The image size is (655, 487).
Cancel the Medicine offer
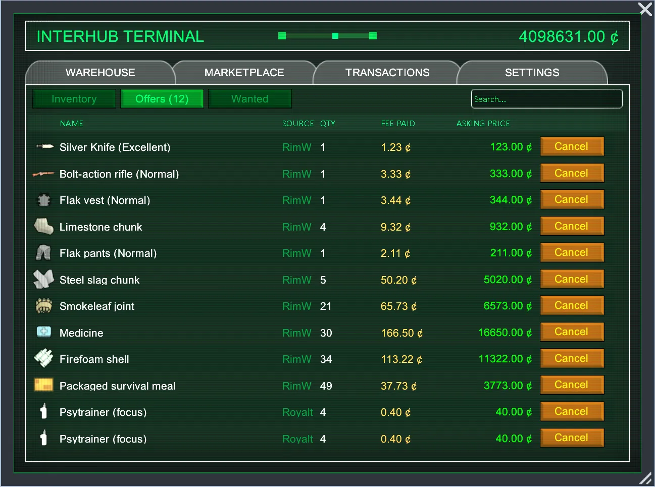571,332
